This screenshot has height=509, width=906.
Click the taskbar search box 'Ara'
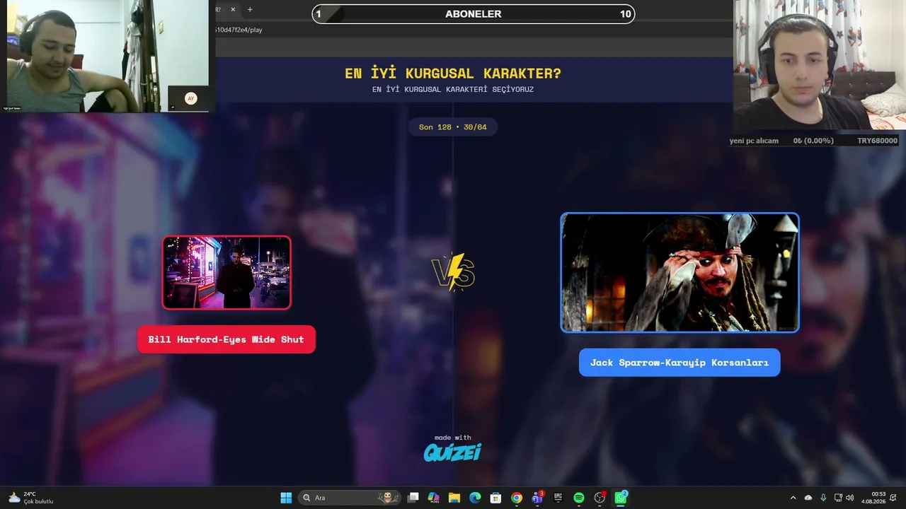point(350,498)
